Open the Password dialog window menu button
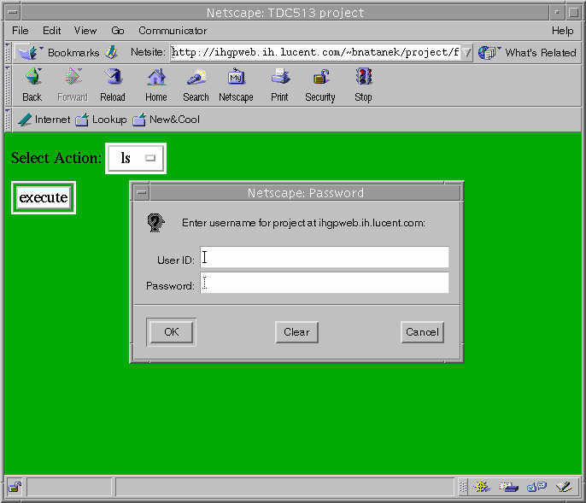The image size is (586, 503). 142,193
